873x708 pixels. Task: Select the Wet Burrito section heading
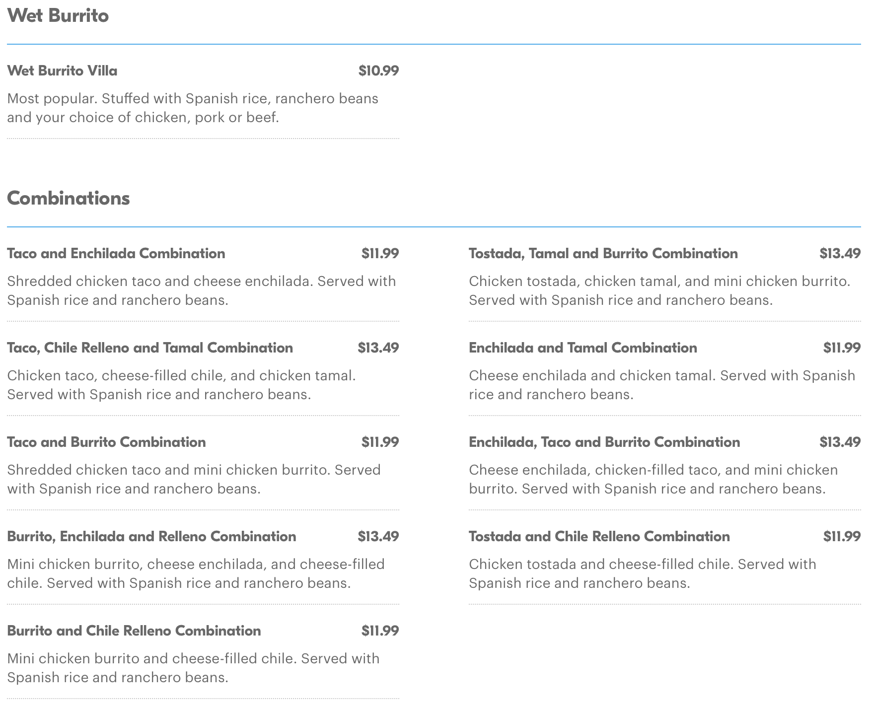click(x=58, y=15)
